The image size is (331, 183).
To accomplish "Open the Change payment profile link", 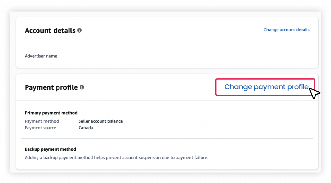I will click(266, 87).
